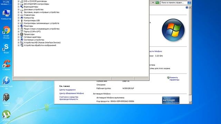
Task: Select the Skype desktop icon
Action: pyautogui.click(x=6, y=49)
